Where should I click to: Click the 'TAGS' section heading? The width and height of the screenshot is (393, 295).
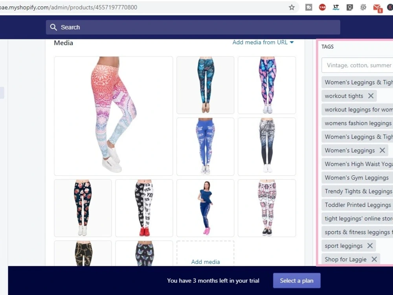[328, 47]
